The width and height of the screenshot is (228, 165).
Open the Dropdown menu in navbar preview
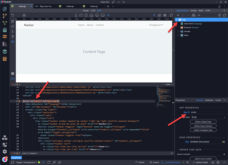pyautogui.click(x=156, y=25)
